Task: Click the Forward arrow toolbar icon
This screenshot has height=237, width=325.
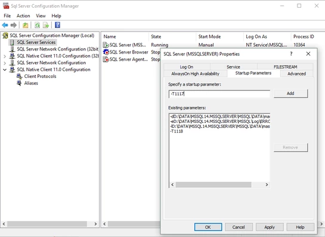Action: pyautogui.click(x=14, y=25)
